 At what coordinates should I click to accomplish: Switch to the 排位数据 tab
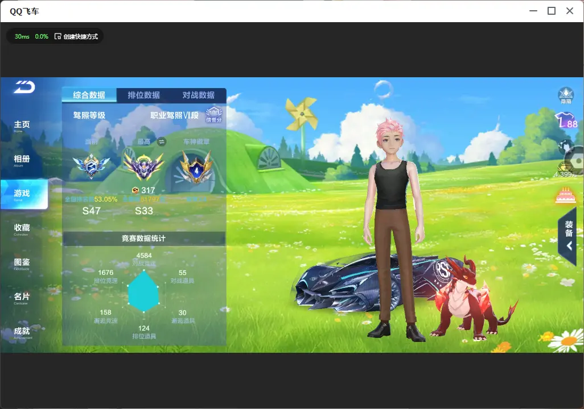[144, 95]
